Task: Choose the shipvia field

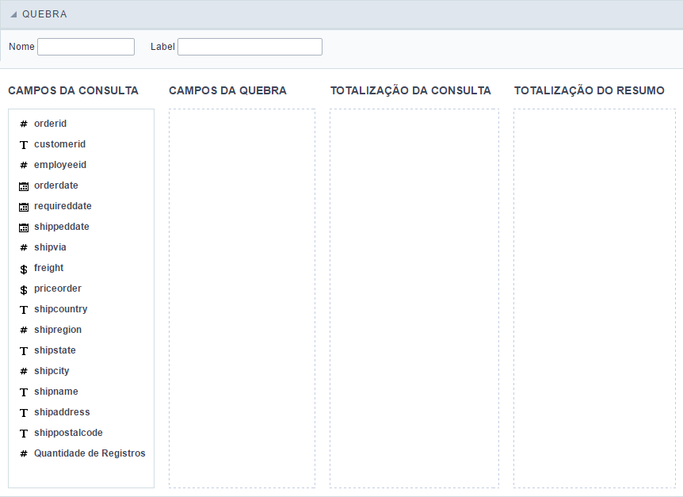Action: [x=50, y=247]
